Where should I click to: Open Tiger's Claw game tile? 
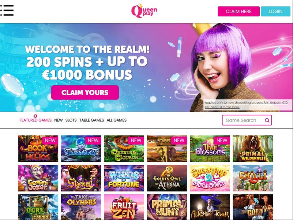click(x=81, y=149)
